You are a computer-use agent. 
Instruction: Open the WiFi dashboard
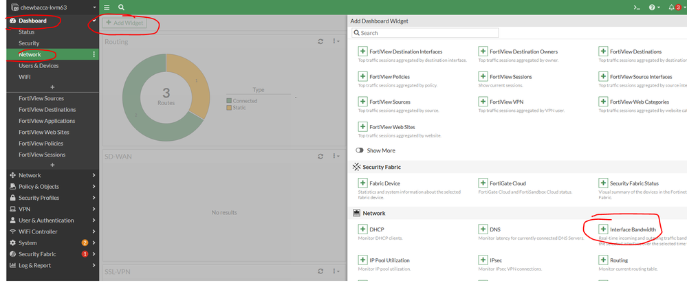[x=25, y=77]
